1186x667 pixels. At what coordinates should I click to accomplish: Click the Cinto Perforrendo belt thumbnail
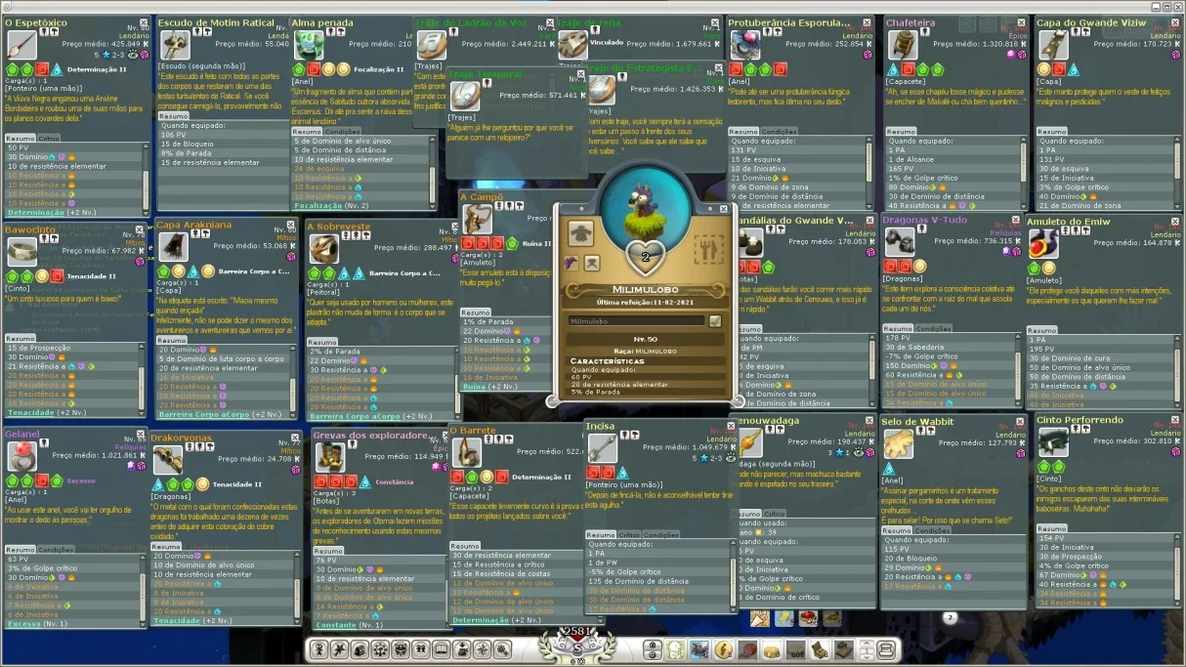pos(1053,443)
